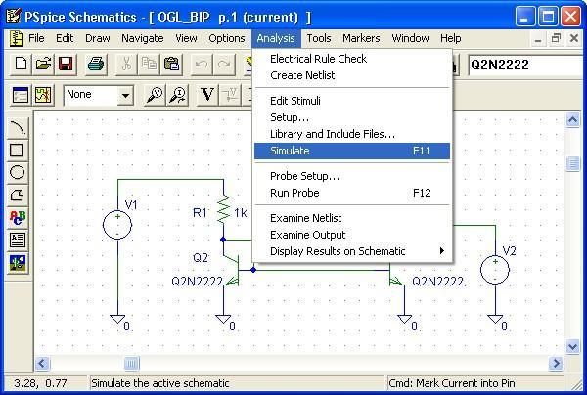Select the Draw Text Box tool

(x=17, y=240)
